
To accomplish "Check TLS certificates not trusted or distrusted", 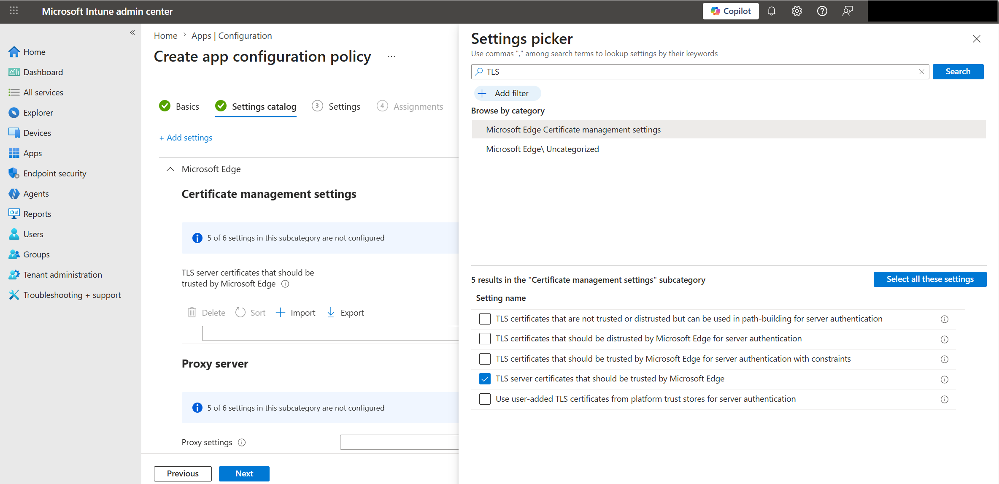I will 485,319.
